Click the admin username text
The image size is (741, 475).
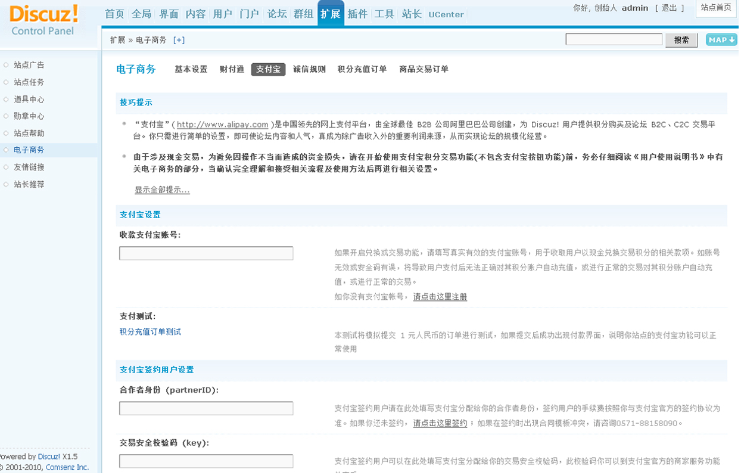[x=635, y=8]
